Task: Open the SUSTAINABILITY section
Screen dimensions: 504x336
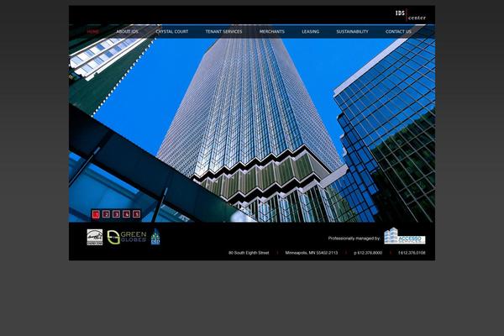Action: 352,32
